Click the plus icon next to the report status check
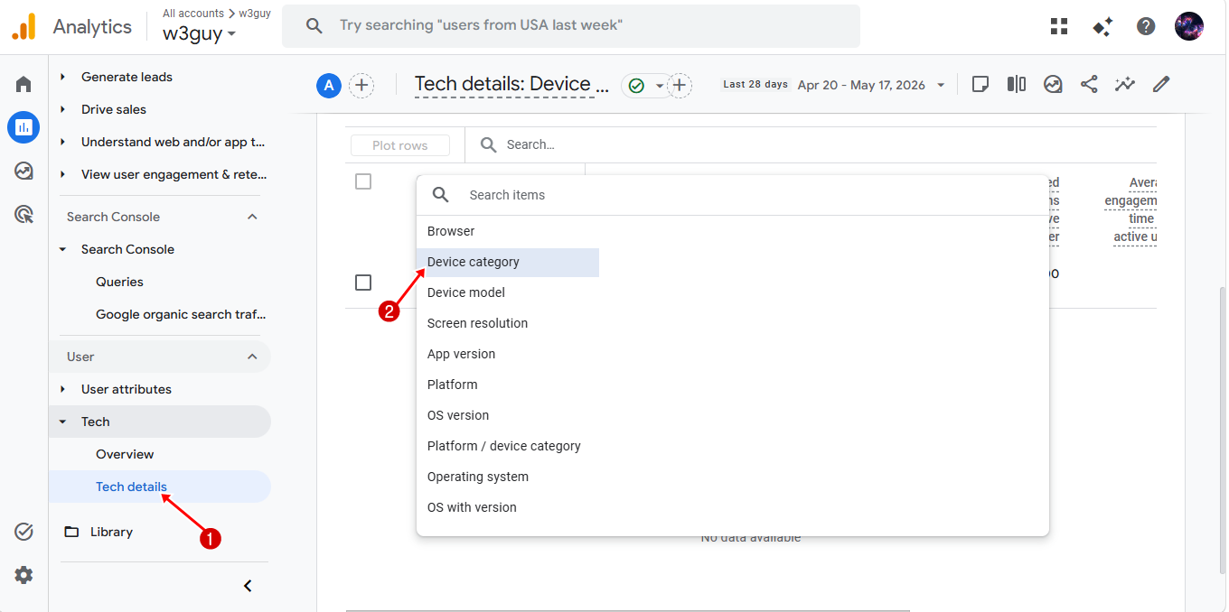Viewport: 1229px width, 612px height. [680, 85]
